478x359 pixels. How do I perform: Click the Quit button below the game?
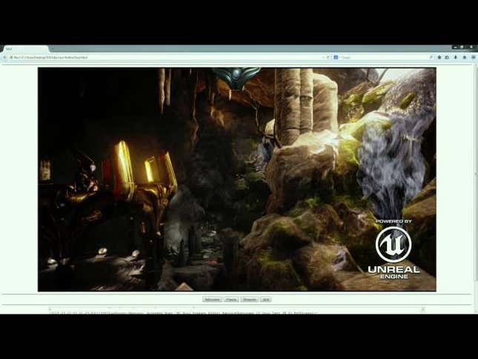266,300
